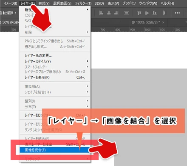Choose 画像を統合(F) in the layer menu
187x166 pixels.
pos(55,150)
